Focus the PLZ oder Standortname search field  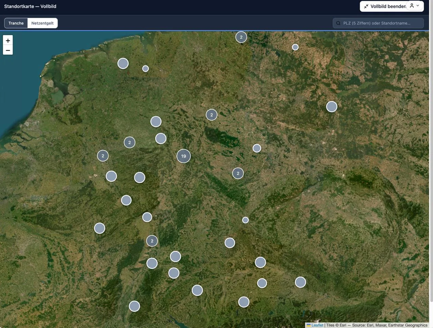[x=378, y=23]
